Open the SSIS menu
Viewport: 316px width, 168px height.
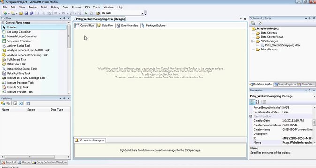click(87, 7)
